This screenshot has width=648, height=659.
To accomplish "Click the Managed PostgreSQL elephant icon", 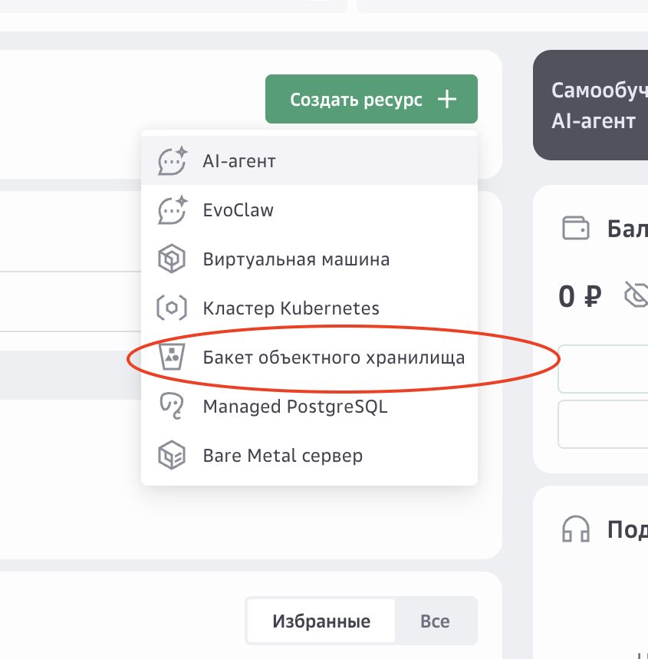I will [x=172, y=406].
